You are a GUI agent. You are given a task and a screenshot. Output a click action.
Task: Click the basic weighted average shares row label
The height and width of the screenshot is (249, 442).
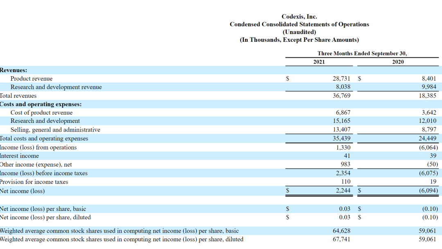[119, 231]
